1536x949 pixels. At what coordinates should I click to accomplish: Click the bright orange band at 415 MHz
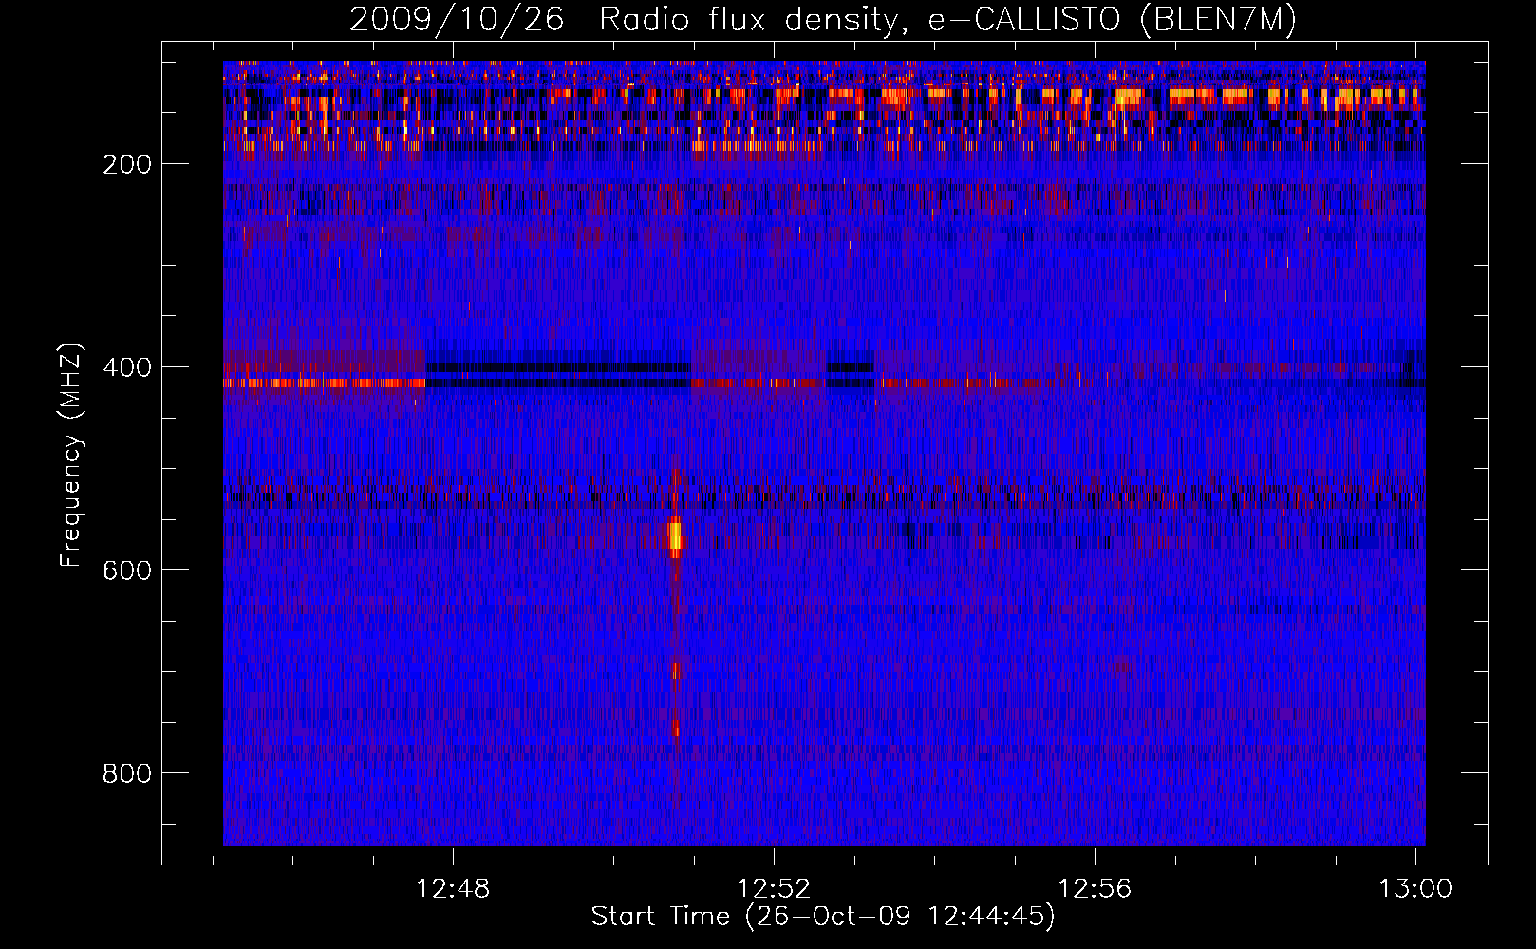[x=325, y=382]
